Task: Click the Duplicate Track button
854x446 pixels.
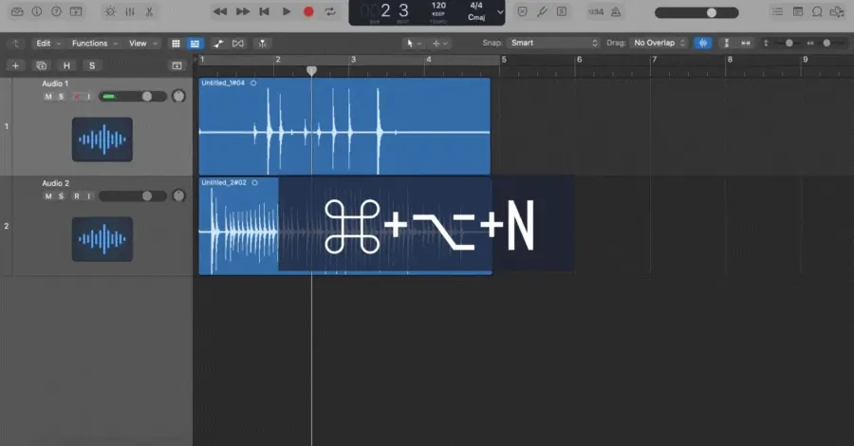Action: coord(41,65)
